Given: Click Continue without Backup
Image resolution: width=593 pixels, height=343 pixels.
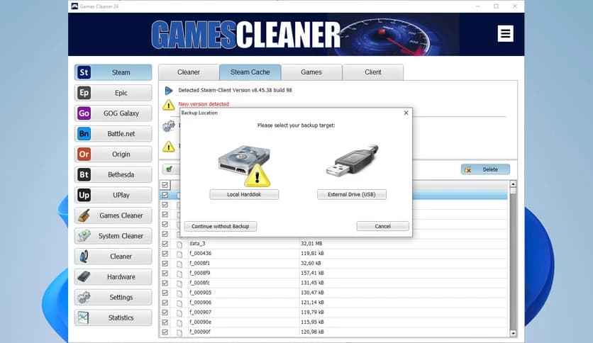Looking at the screenshot, I should point(221,226).
